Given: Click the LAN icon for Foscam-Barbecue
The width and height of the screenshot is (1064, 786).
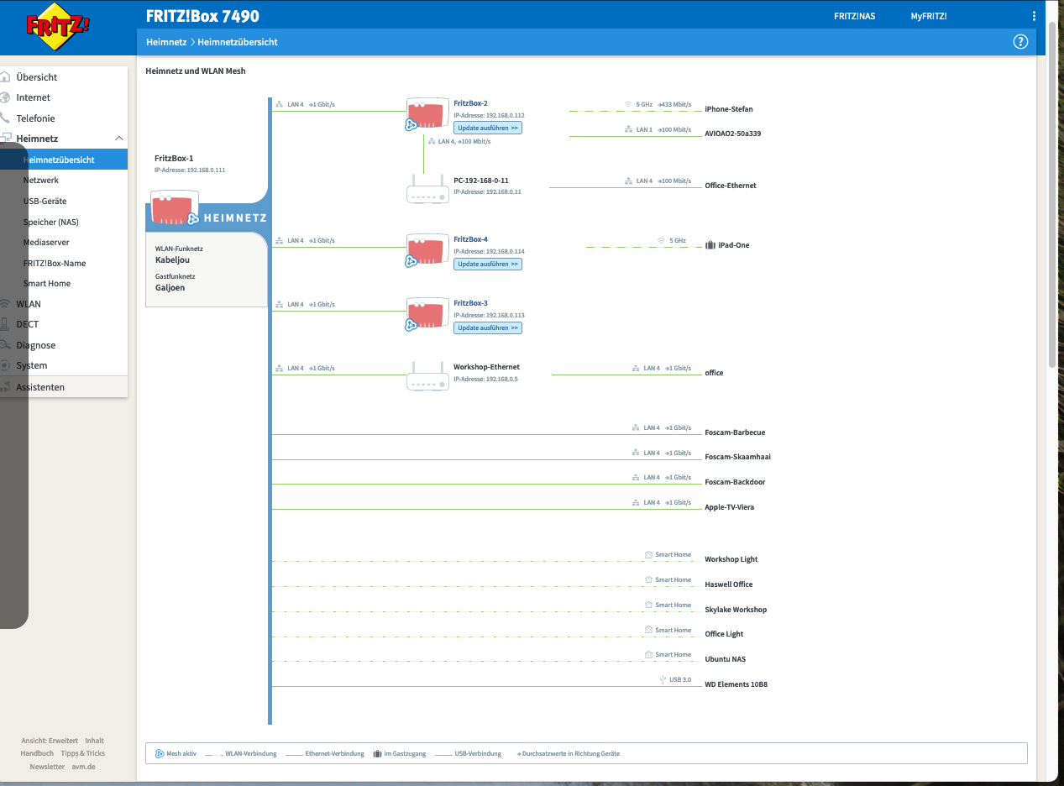Looking at the screenshot, I should click(636, 427).
